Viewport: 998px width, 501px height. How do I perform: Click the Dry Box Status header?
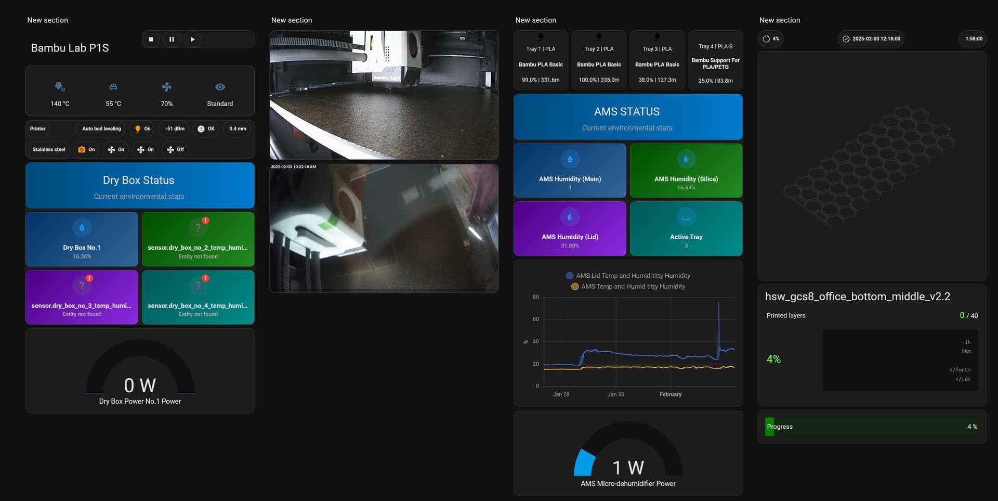pos(139,185)
